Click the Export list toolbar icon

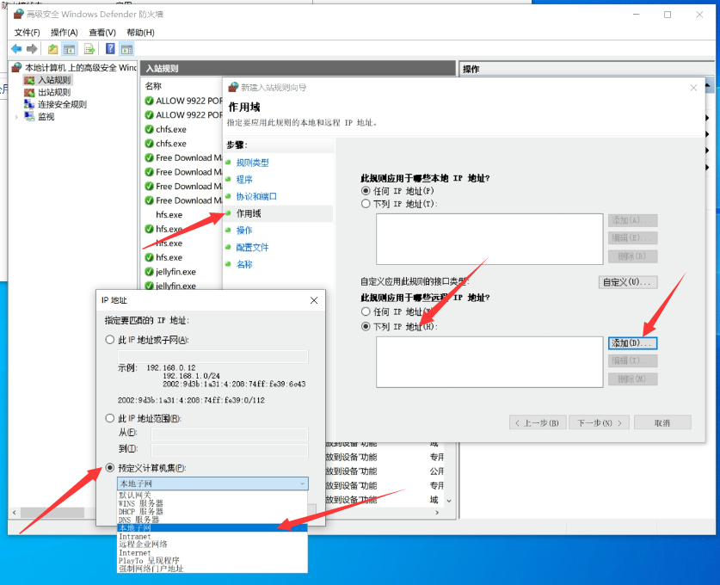click(89, 49)
